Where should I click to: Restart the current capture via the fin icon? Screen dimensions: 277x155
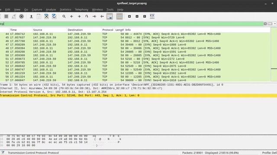(14, 16)
